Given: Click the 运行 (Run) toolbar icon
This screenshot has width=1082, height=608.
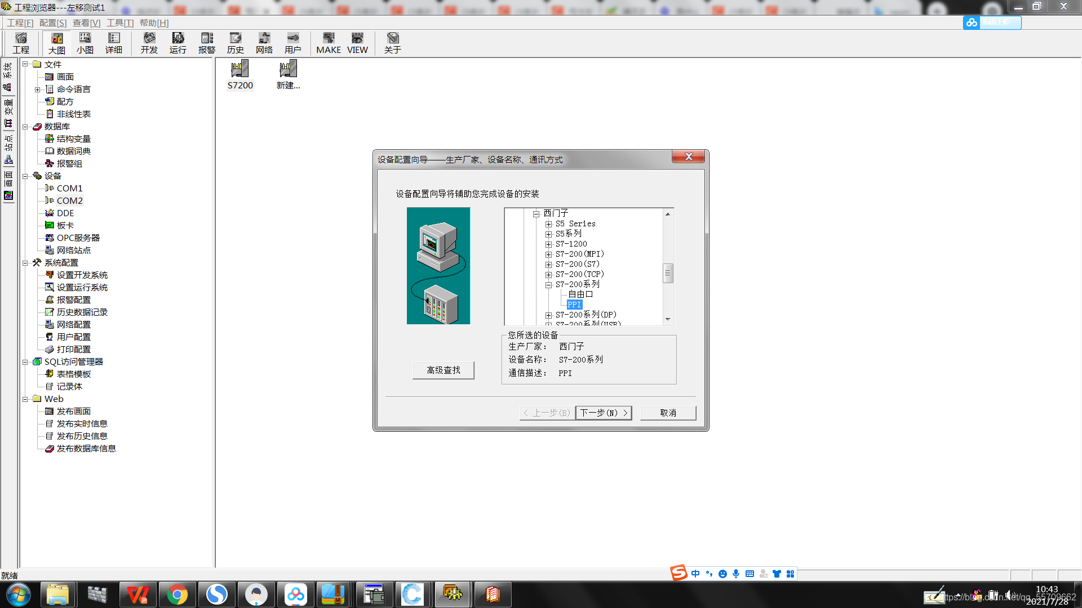Looking at the screenshot, I should [178, 43].
